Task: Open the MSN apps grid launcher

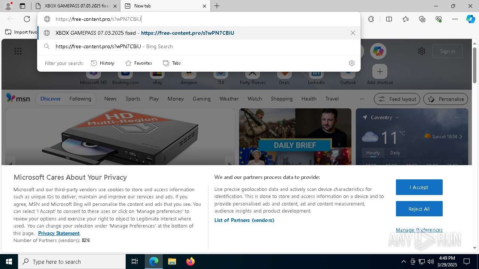Action: 18,51
